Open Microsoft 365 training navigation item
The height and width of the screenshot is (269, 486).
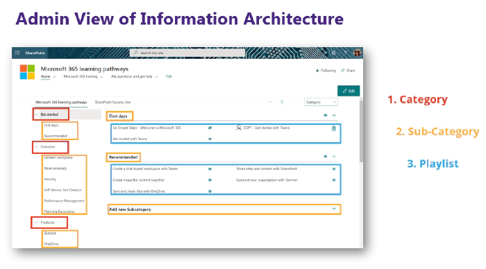[x=81, y=76]
